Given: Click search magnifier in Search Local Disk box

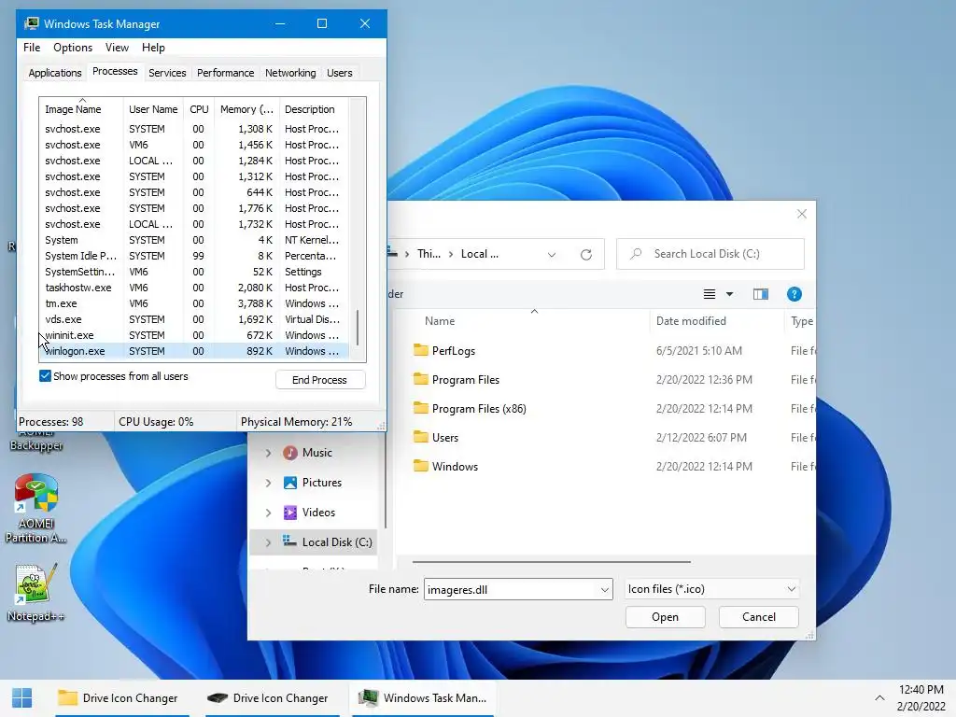Looking at the screenshot, I should coord(636,254).
